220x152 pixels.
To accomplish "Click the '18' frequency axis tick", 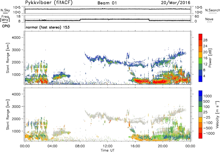I will tap(18, 16).
